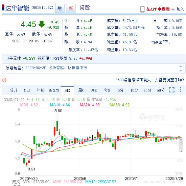Switch to the 分时 tab
The image size is (186, 186).
(14, 90)
